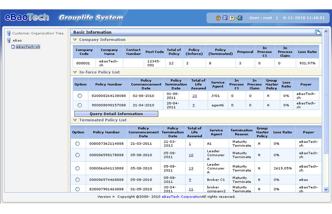Click the document icon beside eBaoTech-sh

click(13, 47)
